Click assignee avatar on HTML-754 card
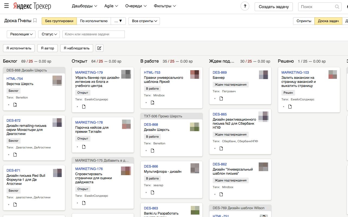This screenshot has height=217, width=348. (x=57, y=81)
